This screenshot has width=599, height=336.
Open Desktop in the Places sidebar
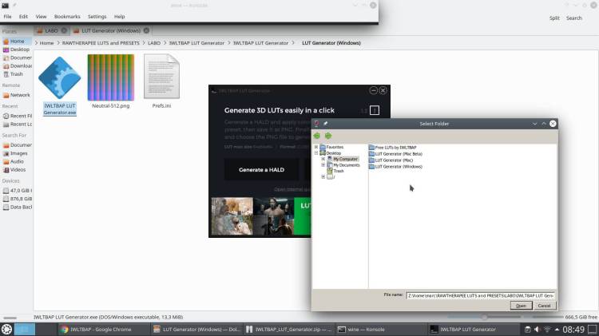point(17,49)
